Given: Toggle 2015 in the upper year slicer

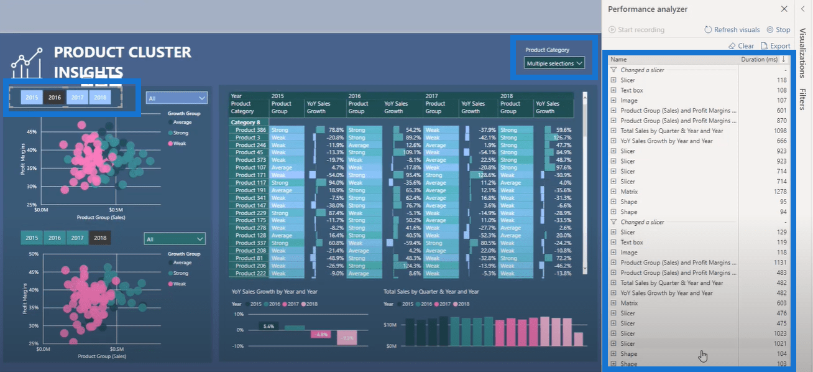Looking at the screenshot, I should (x=32, y=98).
